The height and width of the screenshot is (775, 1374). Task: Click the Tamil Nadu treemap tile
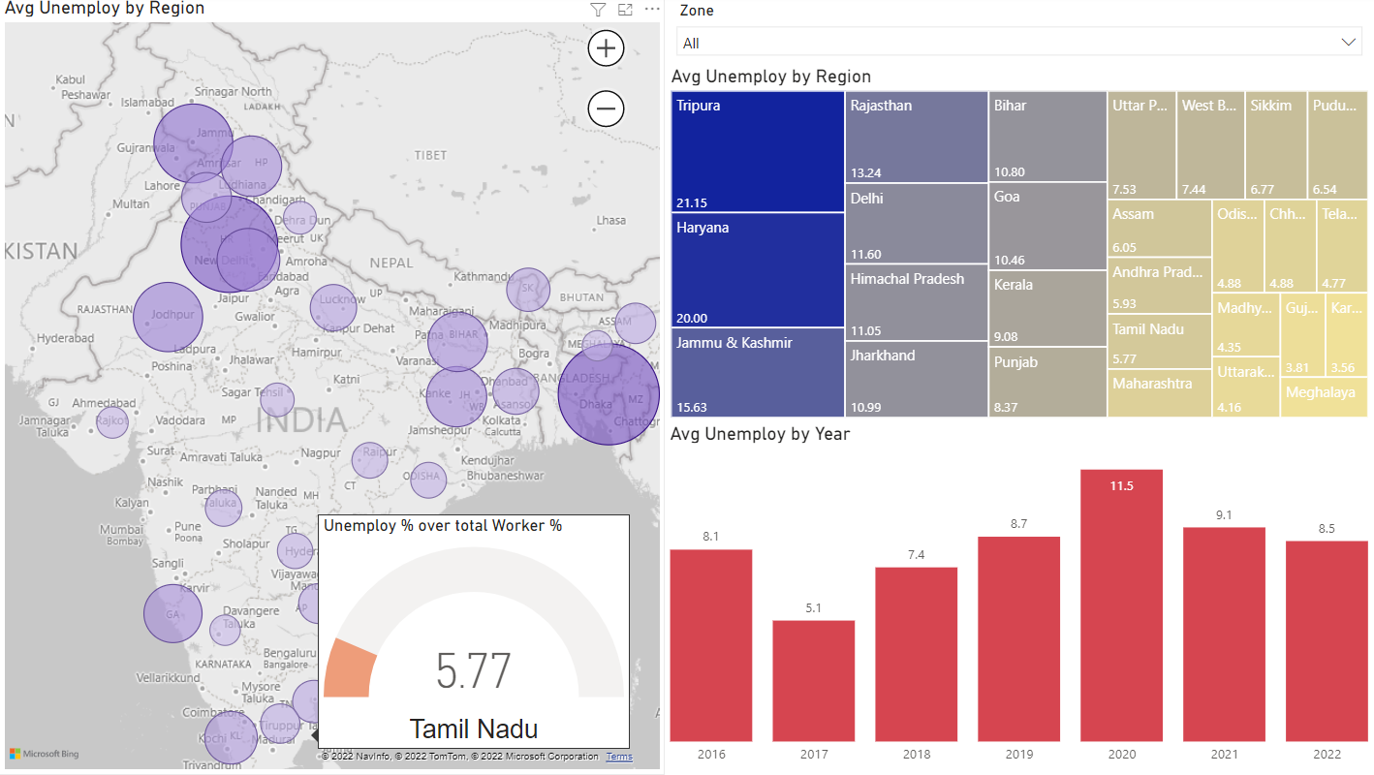point(1159,341)
